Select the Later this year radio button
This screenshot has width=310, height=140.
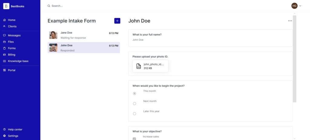[x=134, y=114]
